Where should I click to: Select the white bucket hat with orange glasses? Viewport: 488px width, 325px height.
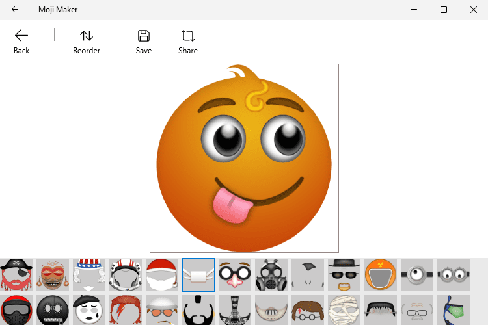click(x=162, y=310)
